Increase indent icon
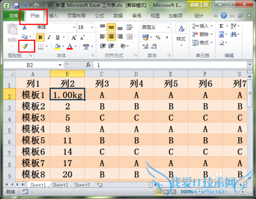This screenshot has height=199, width=256. pyautogui.click(x=111, y=46)
